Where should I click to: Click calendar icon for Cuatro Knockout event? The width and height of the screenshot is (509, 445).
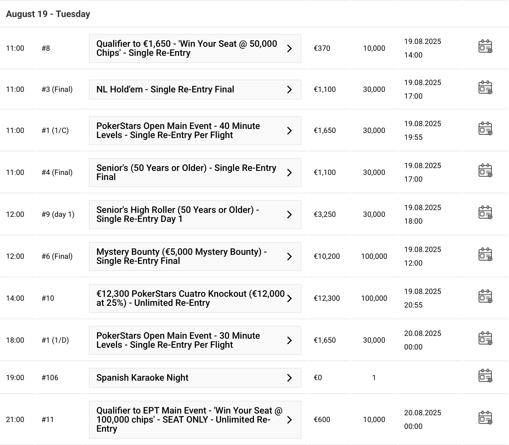click(485, 296)
